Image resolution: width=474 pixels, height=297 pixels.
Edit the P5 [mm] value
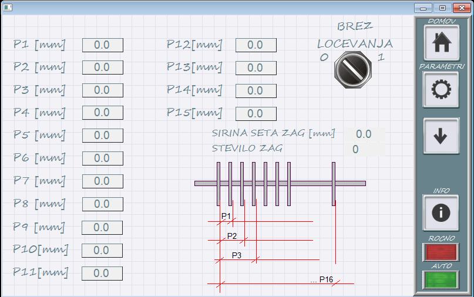point(102,136)
